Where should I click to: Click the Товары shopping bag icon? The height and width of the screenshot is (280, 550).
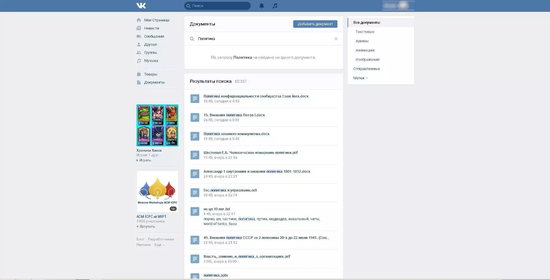139,74
